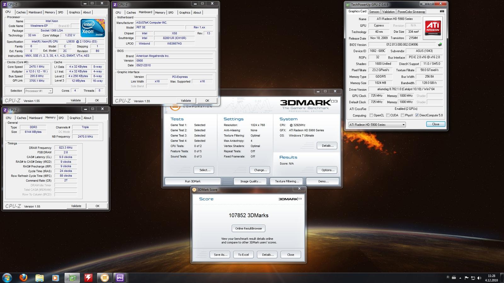Open Online ResultBrowser

(x=249, y=229)
